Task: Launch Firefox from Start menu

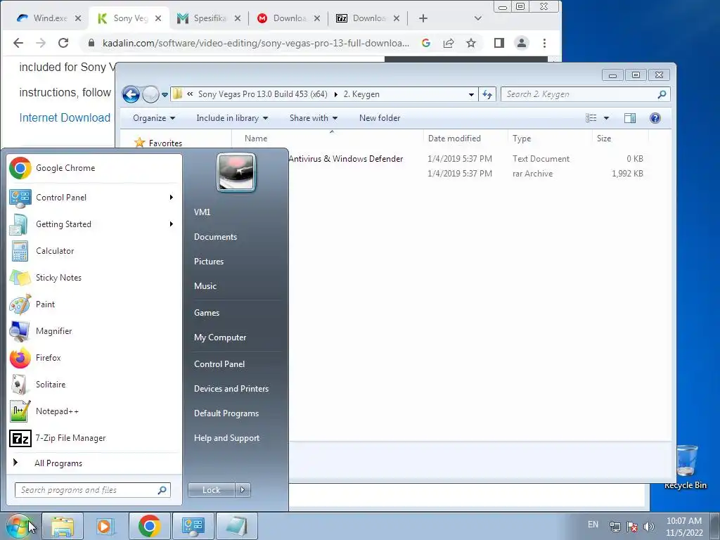Action: 94,358
